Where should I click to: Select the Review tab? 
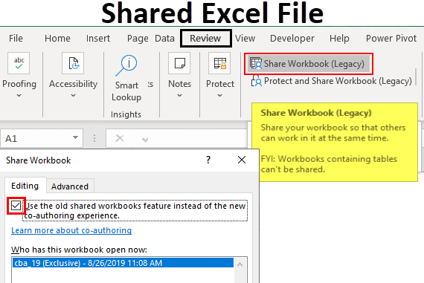(206, 39)
